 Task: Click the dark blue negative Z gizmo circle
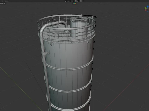point(148,12)
